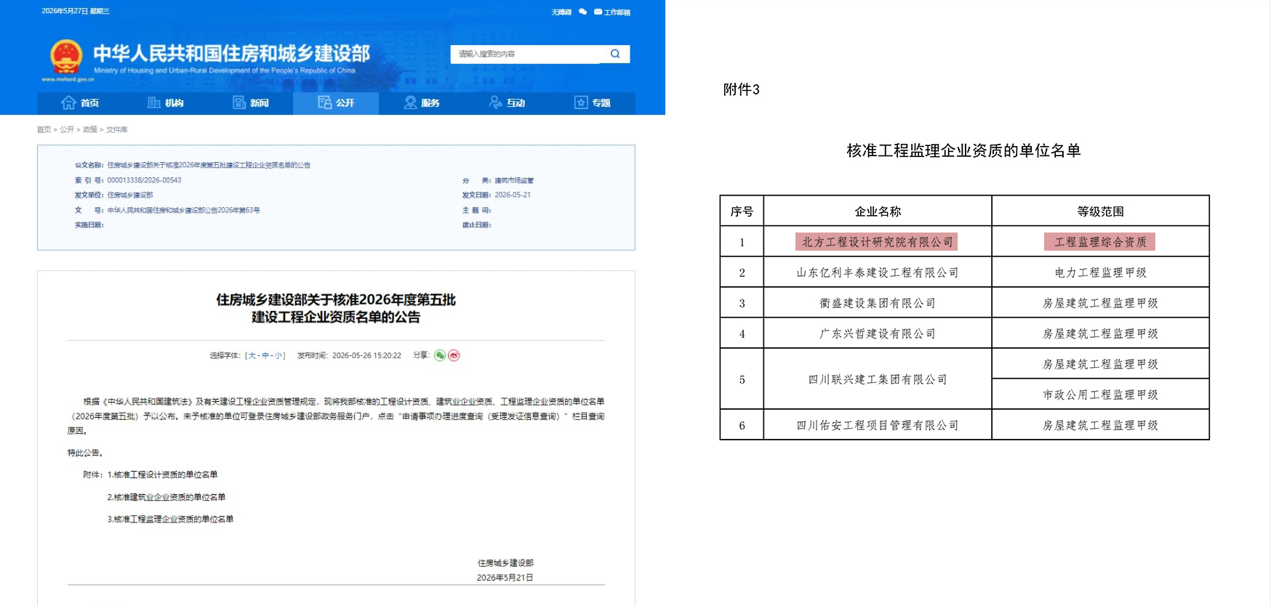Click the WeChat icon in top bar
This screenshot has height=606, width=1271.
(582, 12)
